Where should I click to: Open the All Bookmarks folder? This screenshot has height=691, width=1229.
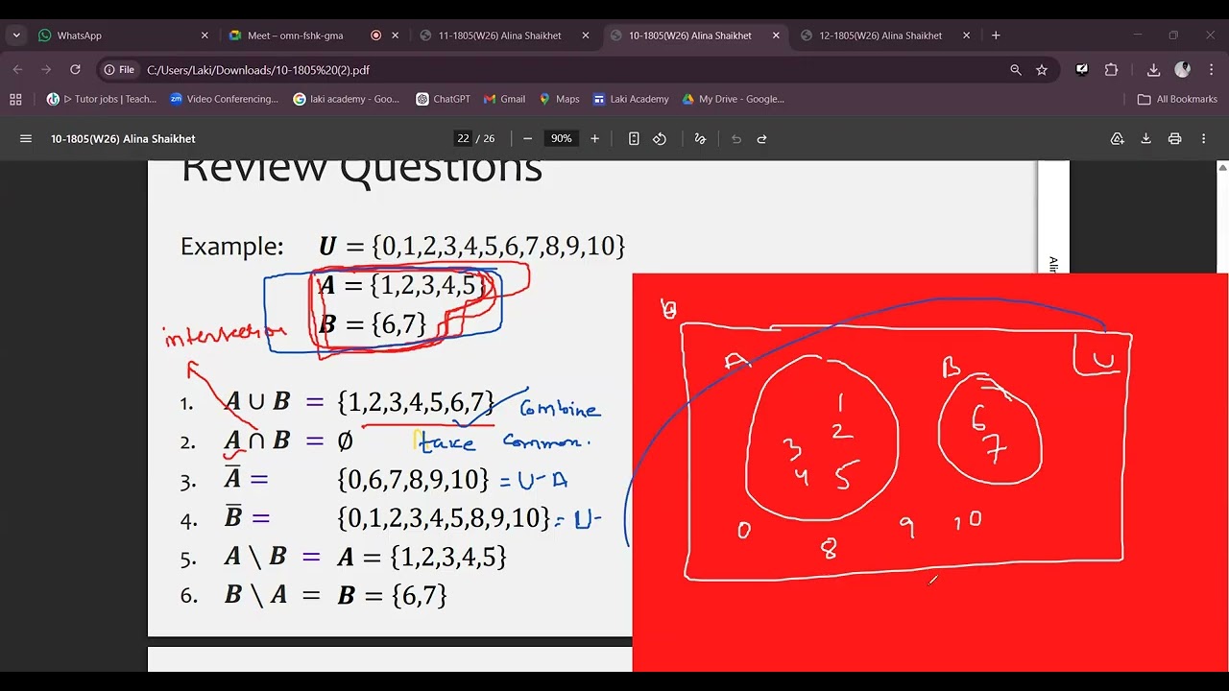point(1177,99)
